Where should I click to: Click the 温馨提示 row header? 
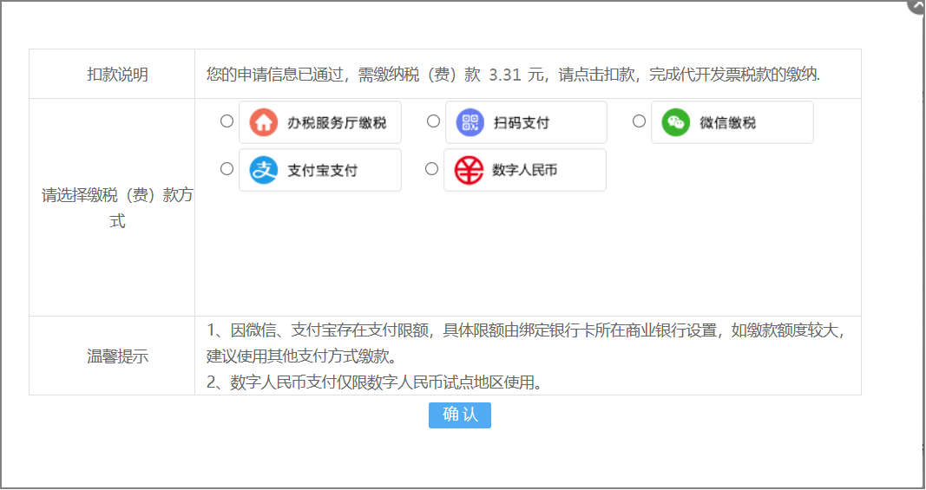(112, 356)
